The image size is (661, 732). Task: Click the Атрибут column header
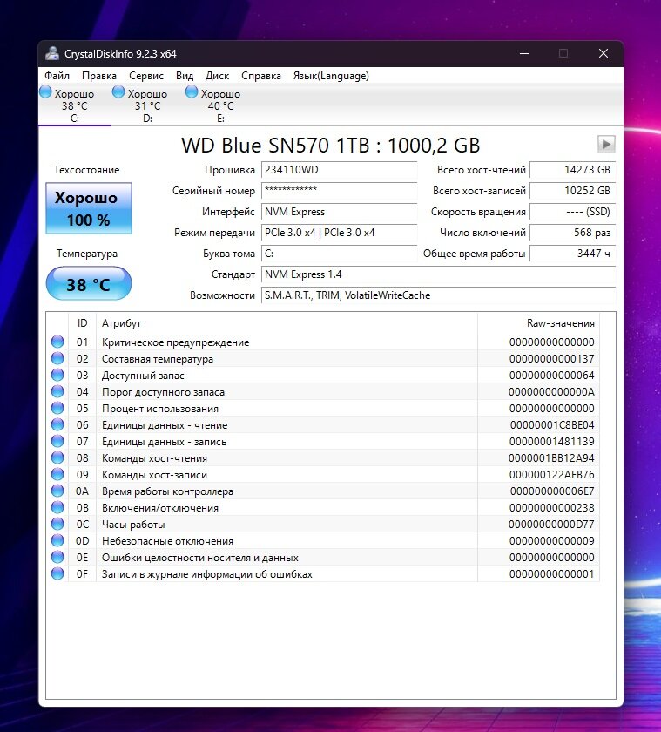287,323
